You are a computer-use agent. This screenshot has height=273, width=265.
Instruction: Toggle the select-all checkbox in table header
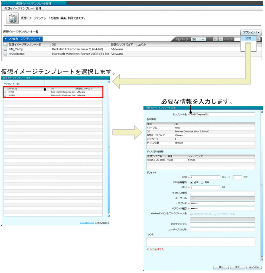click(5, 44)
